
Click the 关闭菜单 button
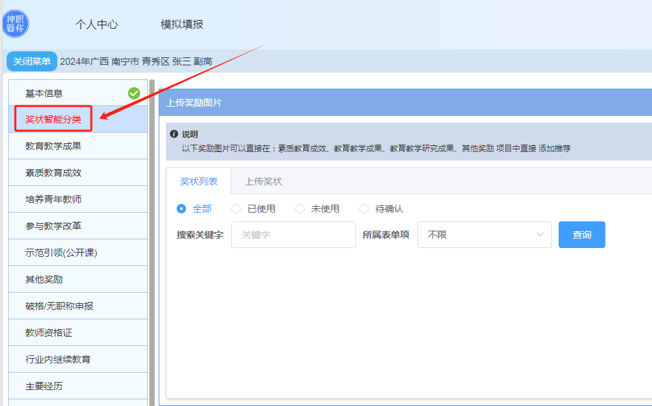(31, 61)
